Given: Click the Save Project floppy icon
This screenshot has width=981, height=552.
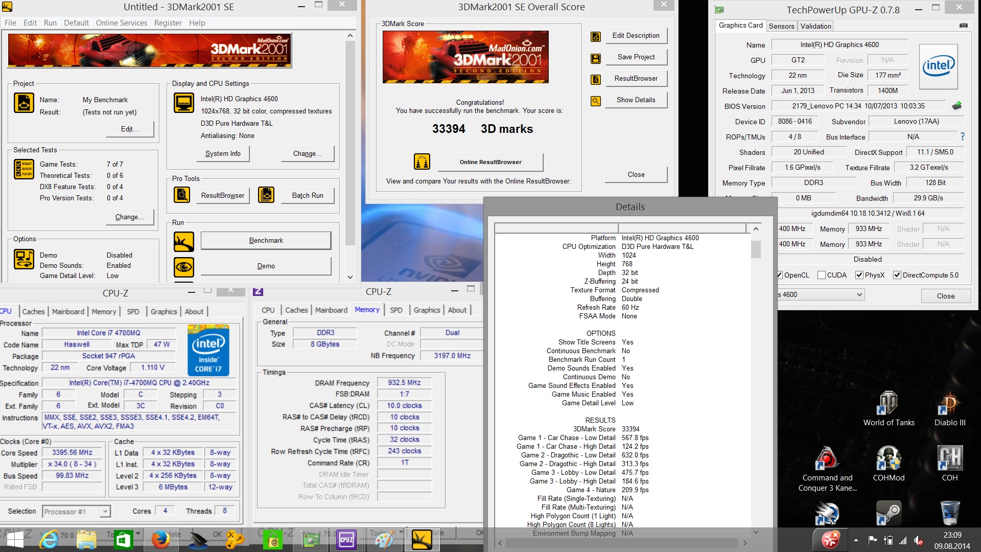Looking at the screenshot, I should coord(595,58).
